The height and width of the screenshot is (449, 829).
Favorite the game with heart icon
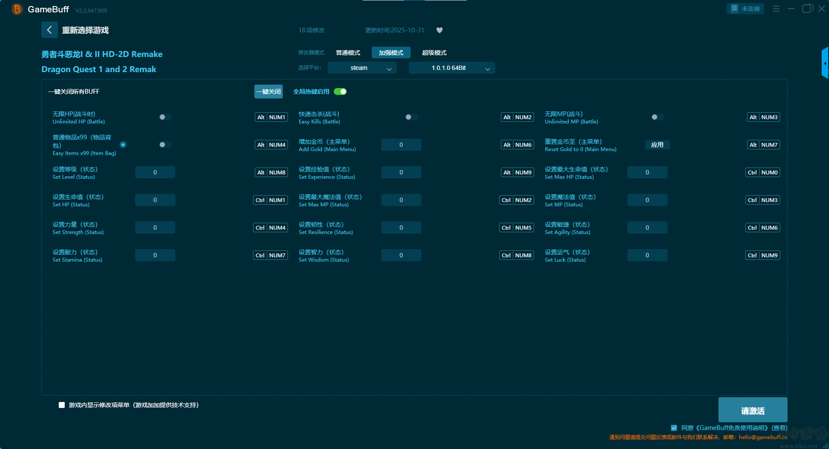point(440,30)
